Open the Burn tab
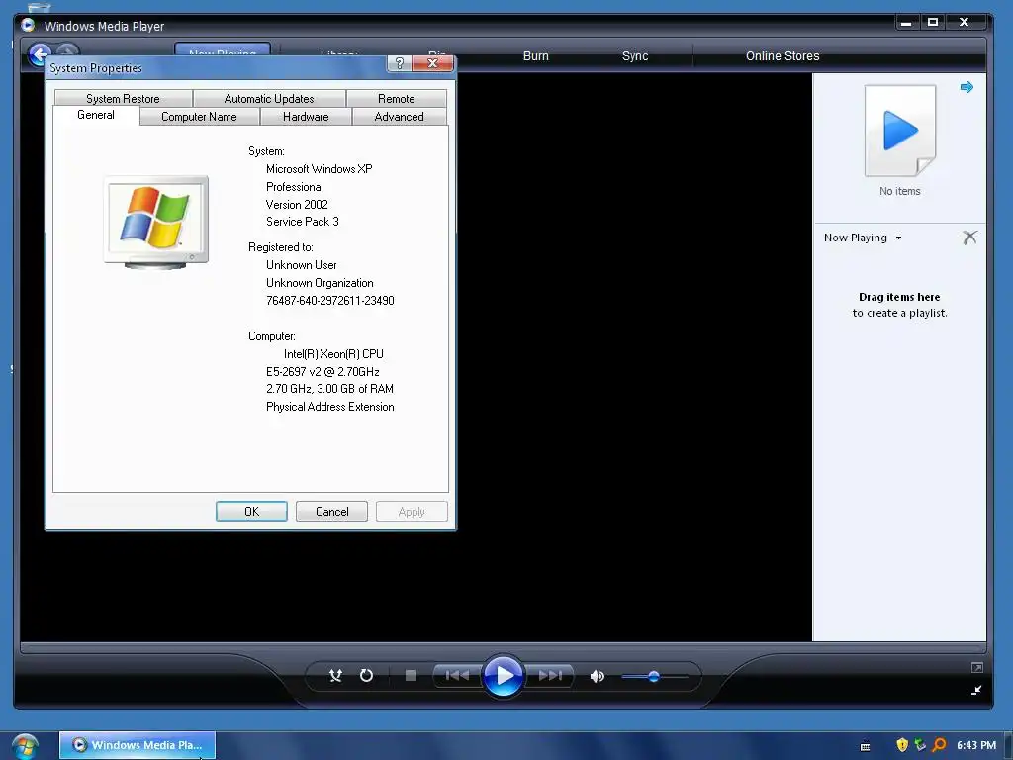This screenshot has height=760, width=1013. [535, 56]
